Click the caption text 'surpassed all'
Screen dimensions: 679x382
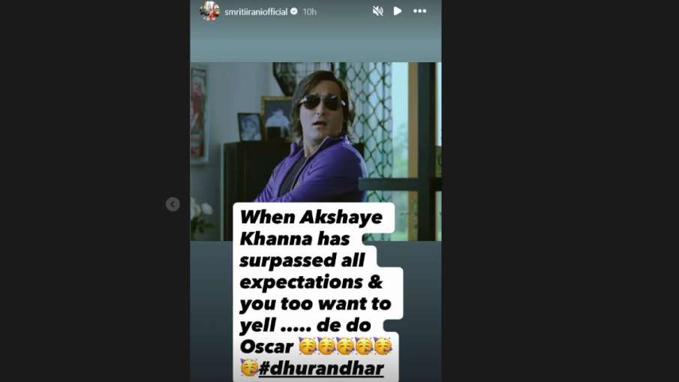point(302,260)
